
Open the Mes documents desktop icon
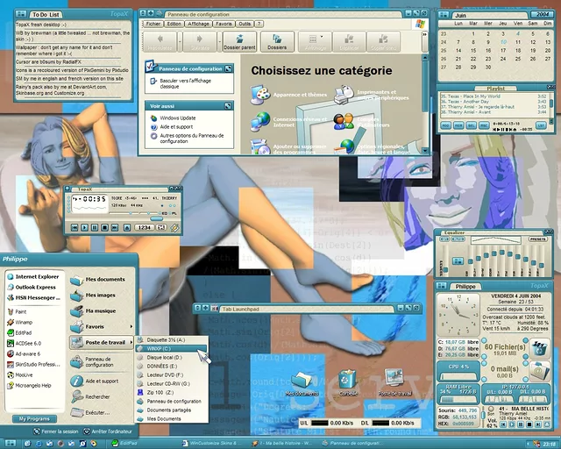302,381
